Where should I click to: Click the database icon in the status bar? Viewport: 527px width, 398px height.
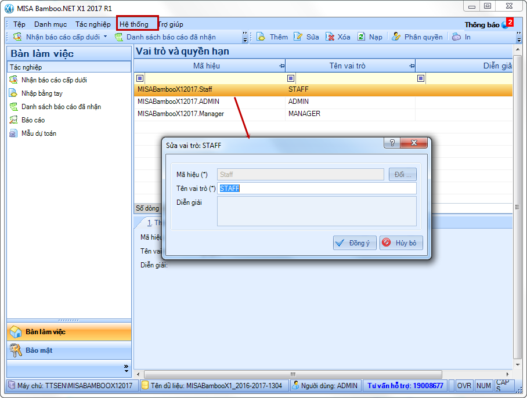click(145, 385)
